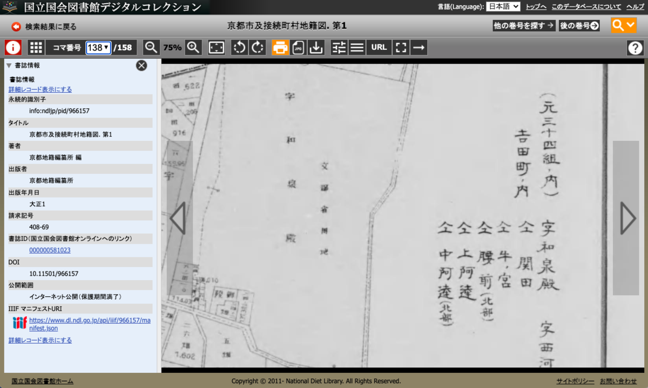Toggle the bibliographic info panel button
This screenshot has width=648, height=388.
pyautogui.click(x=13, y=47)
